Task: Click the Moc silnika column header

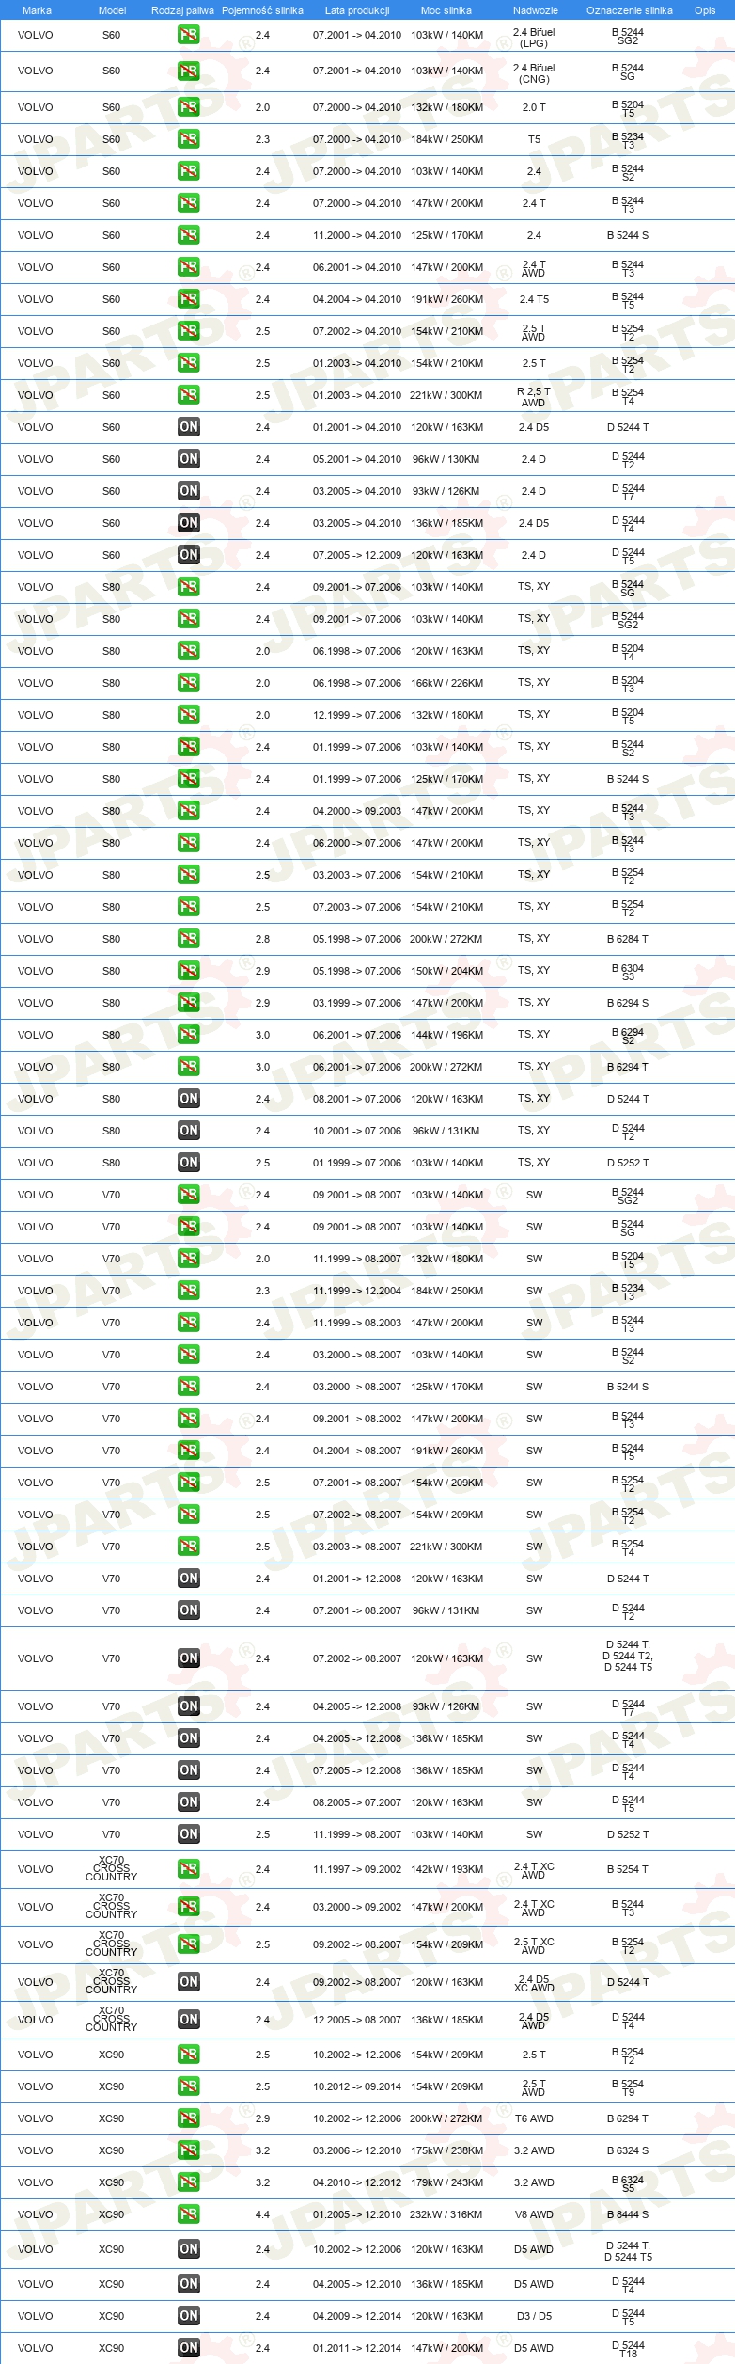Action: pos(446,10)
